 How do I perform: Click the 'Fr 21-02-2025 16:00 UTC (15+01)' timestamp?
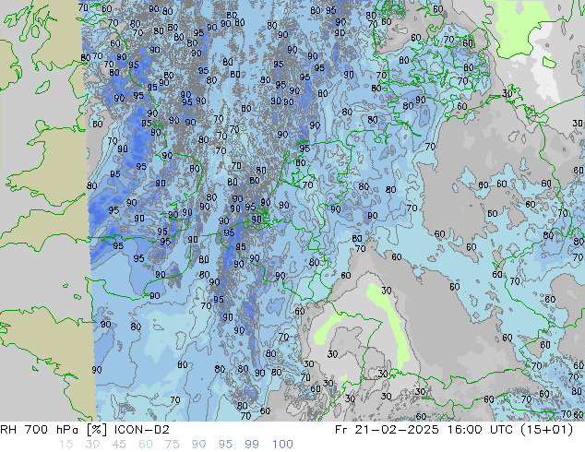(454, 430)
